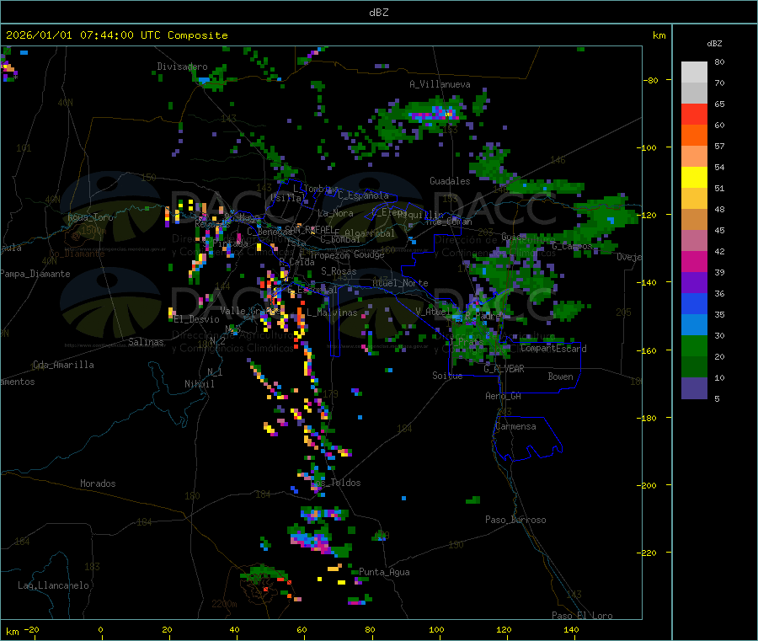The height and width of the screenshot is (641, 758).
Task: Click the C_Española label
Action: point(363,195)
